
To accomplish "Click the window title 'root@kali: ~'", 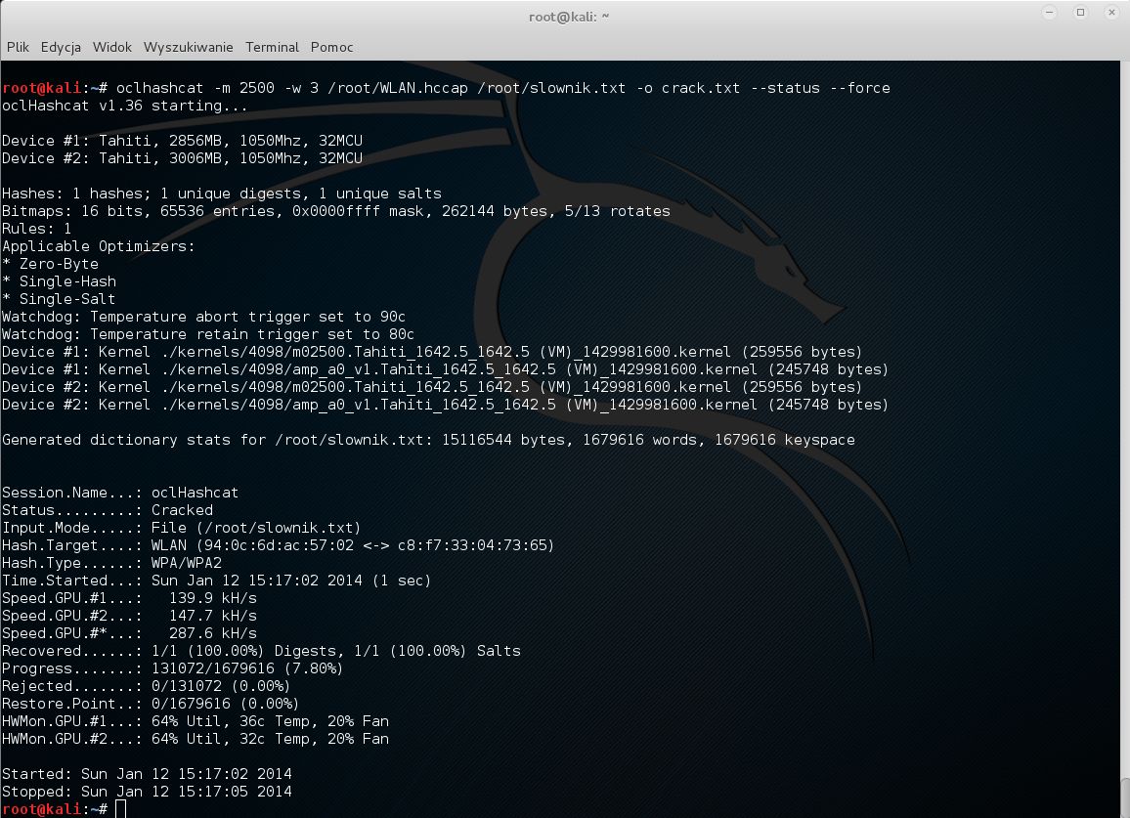I will [569, 17].
